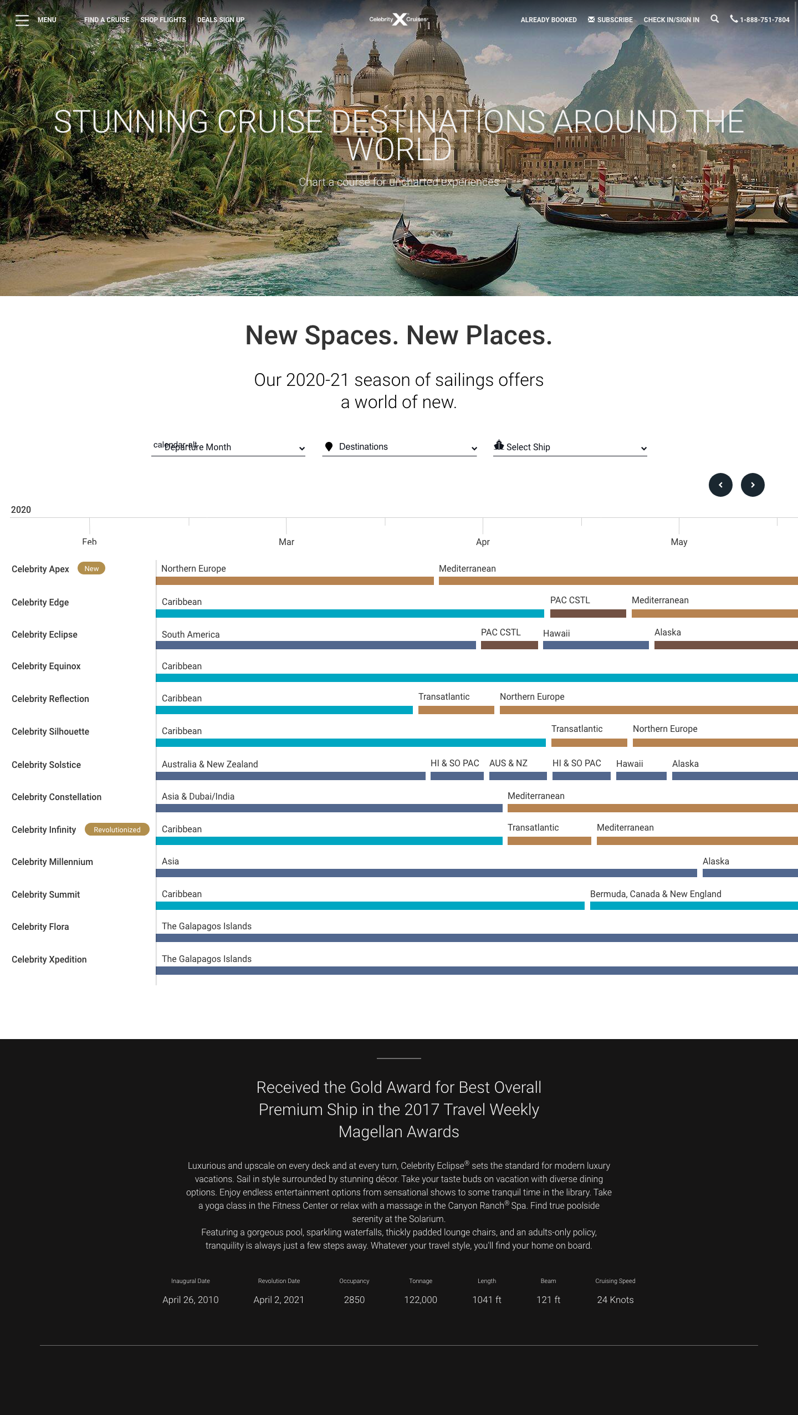The width and height of the screenshot is (798, 1415).
Task: Go to previous timeline months arrow
Action: pyautogui.click(x=720, y=485)
